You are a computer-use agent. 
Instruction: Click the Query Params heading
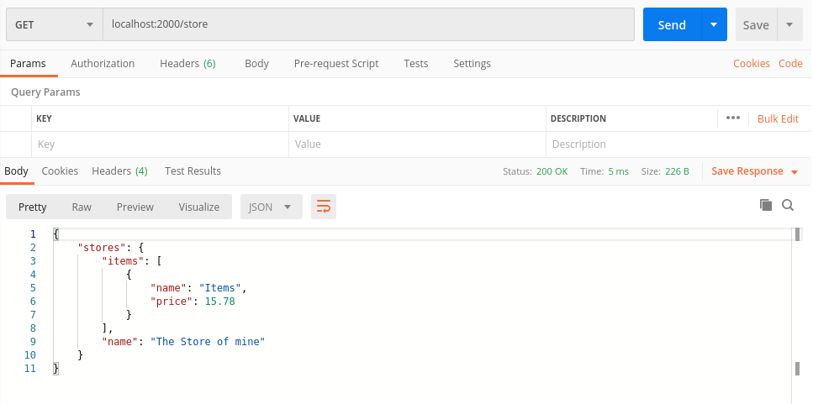point(45,92)
